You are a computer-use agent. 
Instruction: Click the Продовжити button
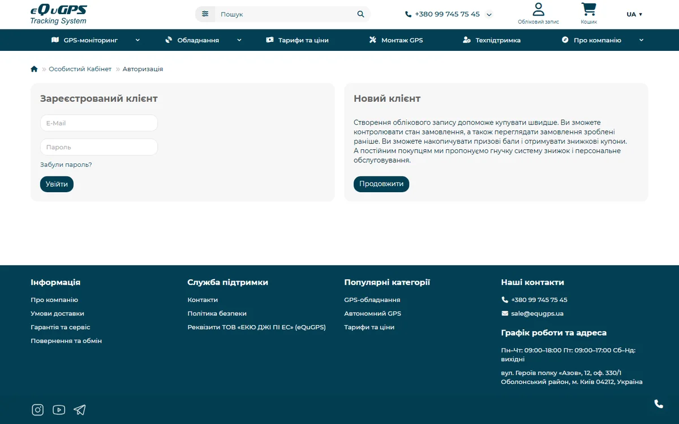click(381, 184)
